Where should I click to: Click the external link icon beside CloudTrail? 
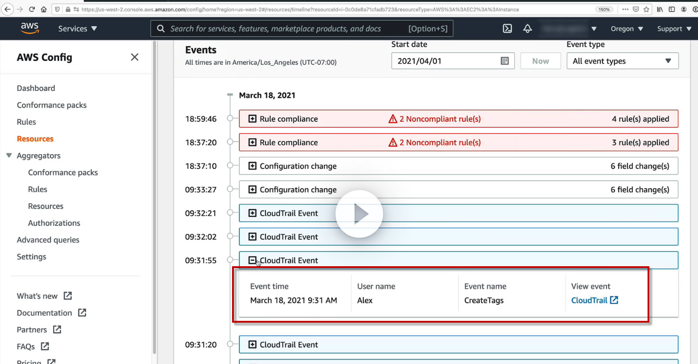(x=614, y=300)
